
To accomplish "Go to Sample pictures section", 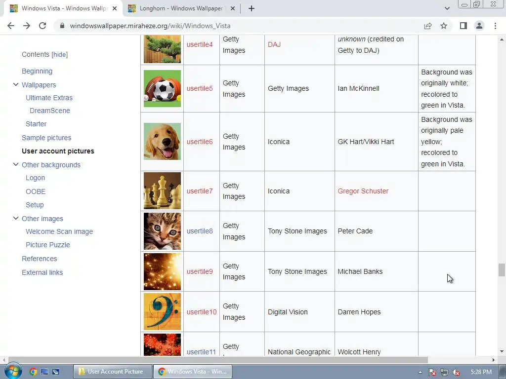I will point(46,138).
